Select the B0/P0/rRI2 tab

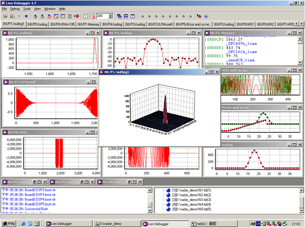pyautogui.click(x=266, y=24)
